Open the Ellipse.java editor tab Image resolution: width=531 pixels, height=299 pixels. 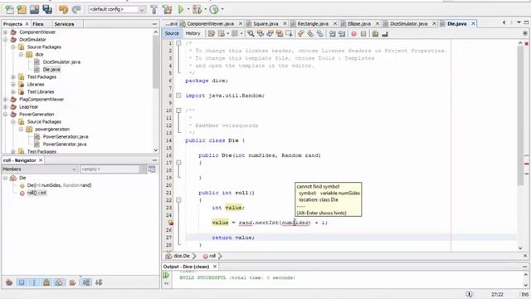click(x=359, y=24)
